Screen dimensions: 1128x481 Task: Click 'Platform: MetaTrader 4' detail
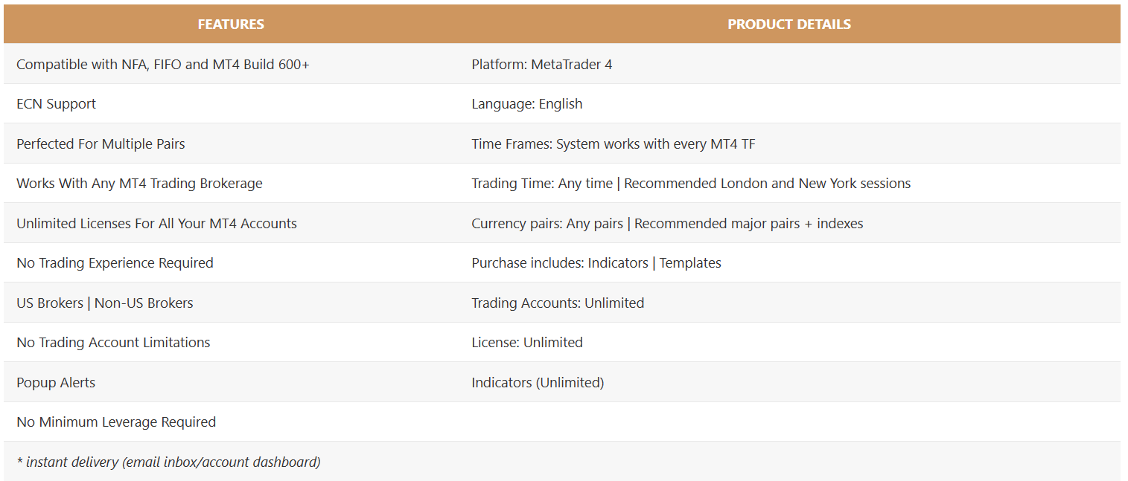tap(542, 64)
